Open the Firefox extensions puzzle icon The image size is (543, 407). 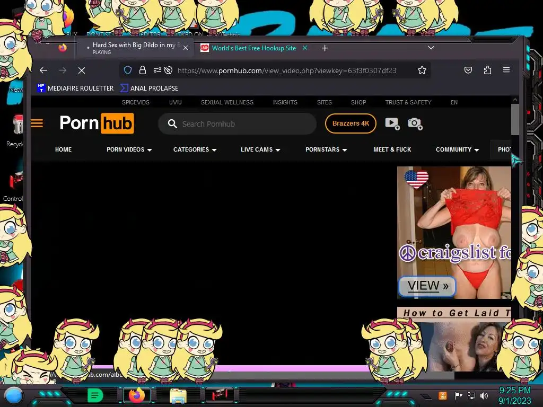(x=487, y=70)
